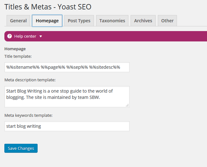The width and height of the screenshot is (207, 167).
Task: Expand the Help center dropdown arrow
Action: click(x=41, y=36)
